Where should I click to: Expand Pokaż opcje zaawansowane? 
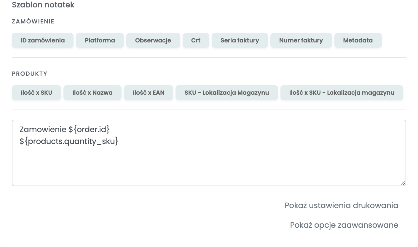pos(344,225)
